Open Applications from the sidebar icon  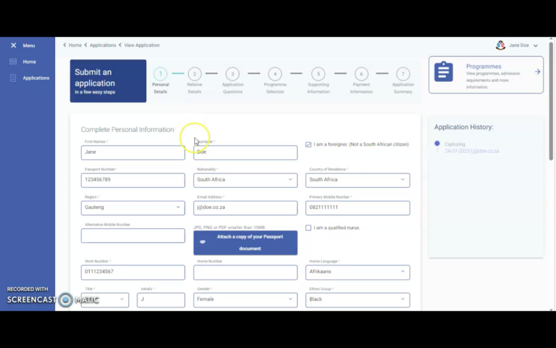[13, 78]
